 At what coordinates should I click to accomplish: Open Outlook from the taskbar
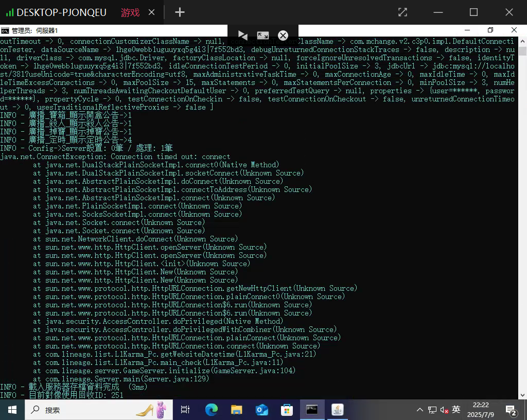[262, 410]
